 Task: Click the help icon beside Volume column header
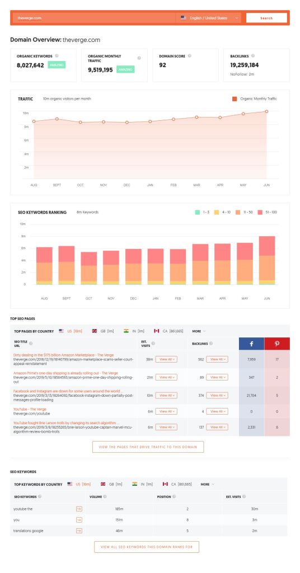coord(105,497)
